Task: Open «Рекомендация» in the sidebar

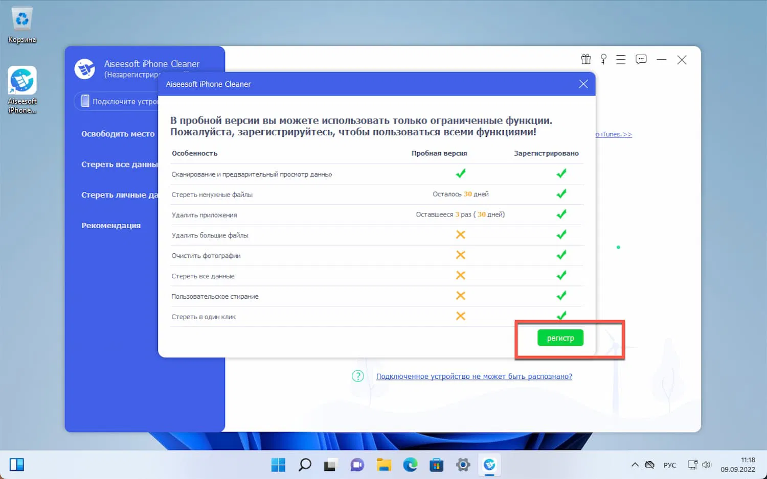Action: click(111, 226)
